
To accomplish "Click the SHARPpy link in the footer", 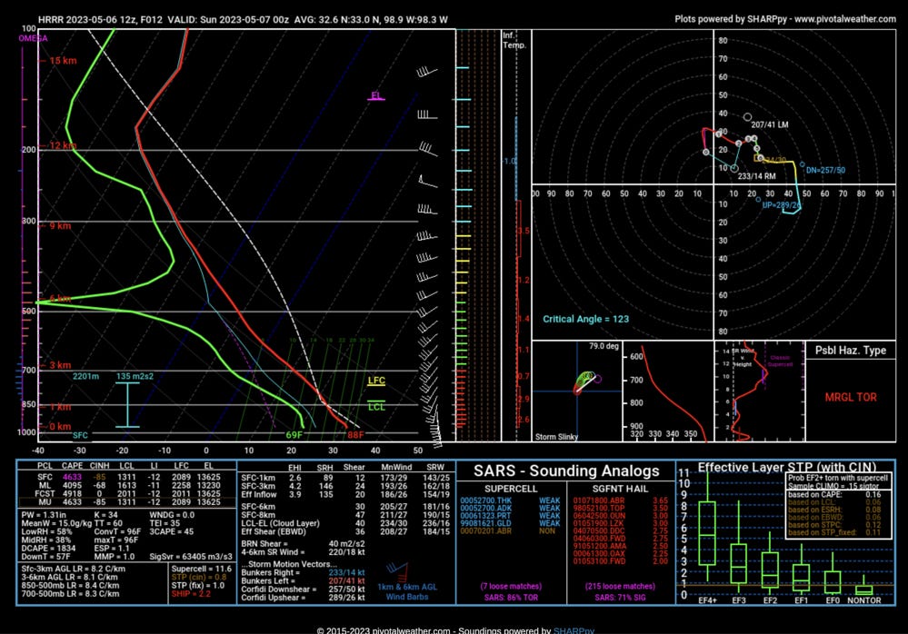I will click(574, 630).
